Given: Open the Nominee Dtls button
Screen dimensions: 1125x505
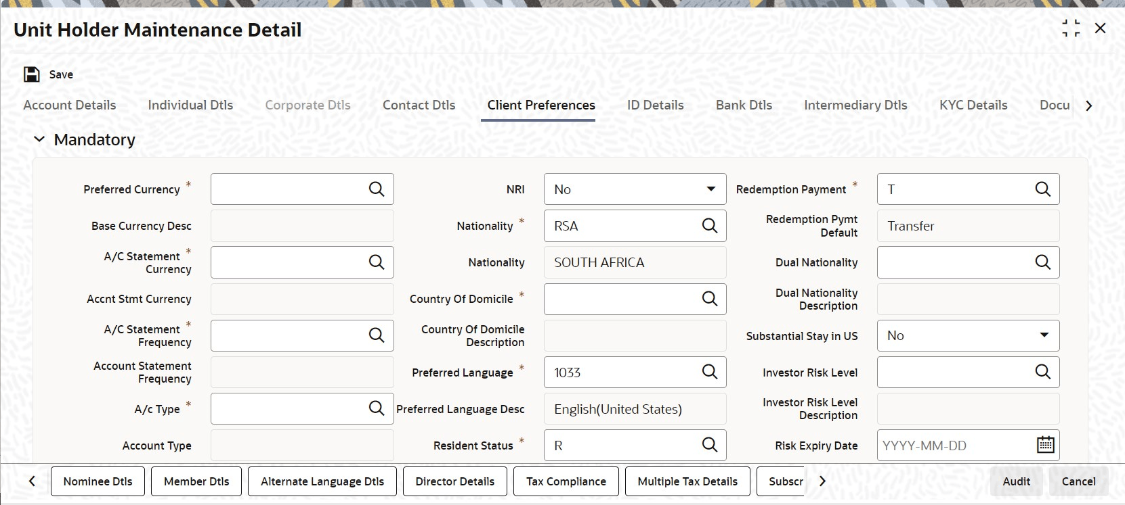Looking at the screenshot, I should tap(98, 481).
